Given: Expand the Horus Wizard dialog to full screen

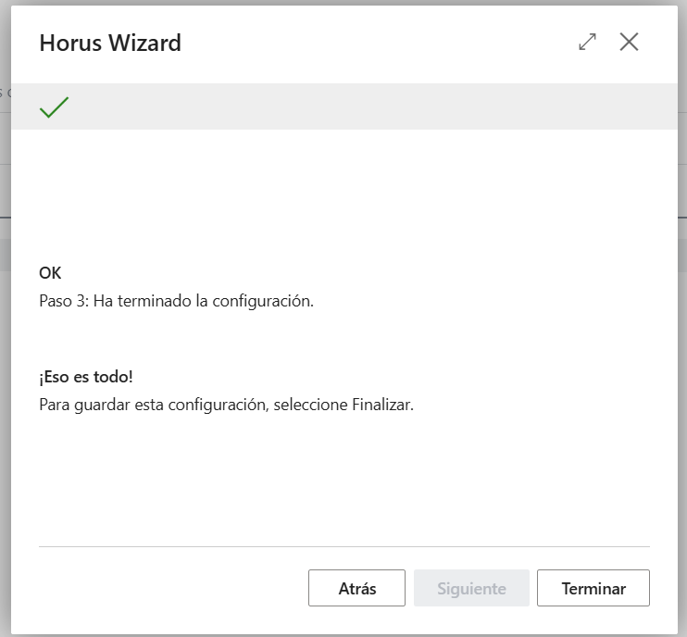Looking at the screenshot, I should coord(587,42).
